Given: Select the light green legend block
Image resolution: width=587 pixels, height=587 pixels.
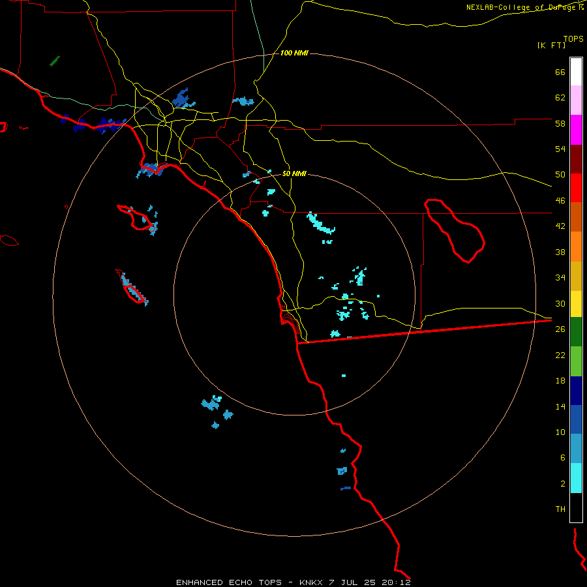Looking at the screenshot, I should click(576, 361).
